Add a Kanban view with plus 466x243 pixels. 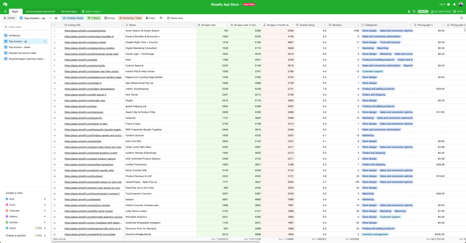pos(45,222)
